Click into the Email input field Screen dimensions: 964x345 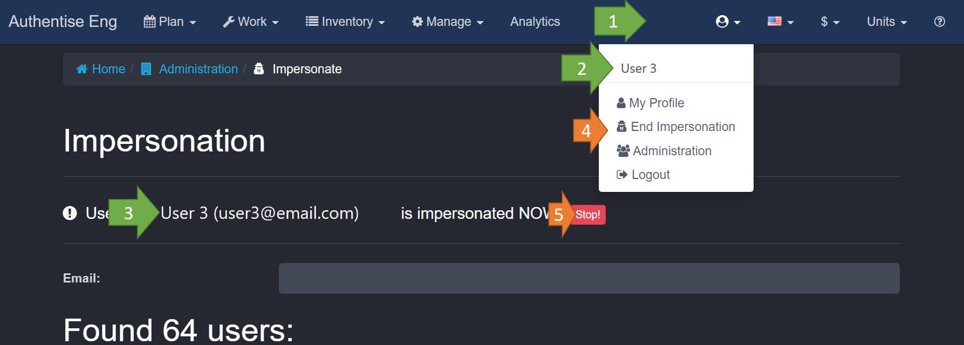(x=589, y=278)
